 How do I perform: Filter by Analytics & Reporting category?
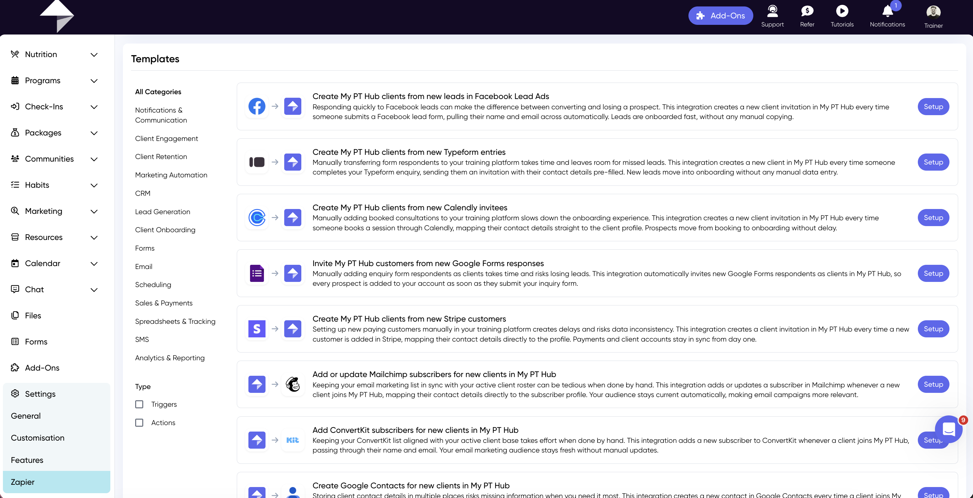170,358
